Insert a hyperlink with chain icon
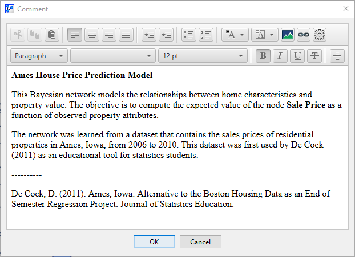 304,35
